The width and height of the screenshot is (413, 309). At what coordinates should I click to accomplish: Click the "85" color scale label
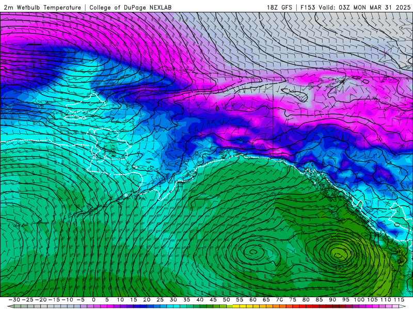[x=319, y=300]
